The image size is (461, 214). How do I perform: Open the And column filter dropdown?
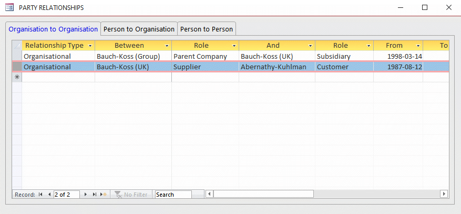(310, 46)
